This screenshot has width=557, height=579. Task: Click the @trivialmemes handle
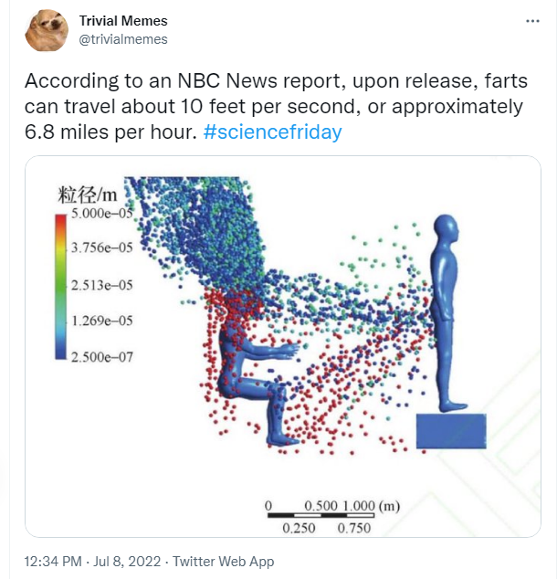tap(123, 39)
